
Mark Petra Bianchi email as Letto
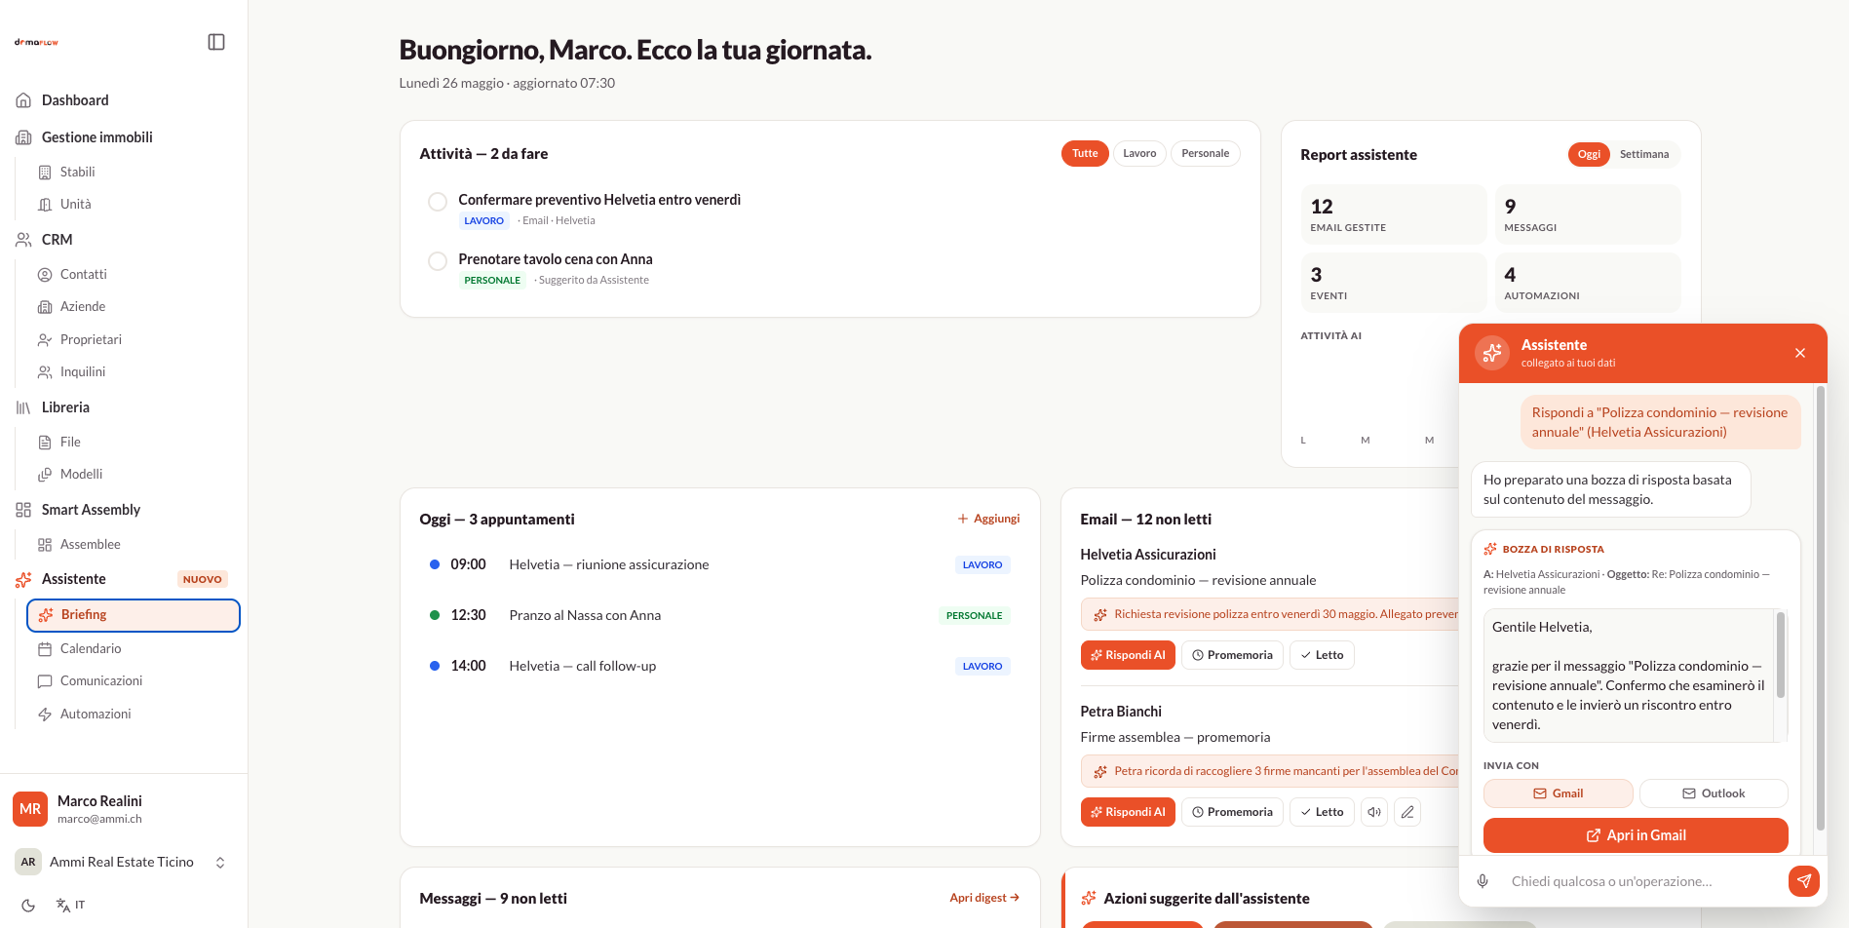[x=1322, y=812]
